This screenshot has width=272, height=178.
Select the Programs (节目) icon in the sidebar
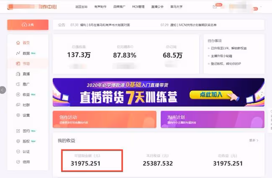tap(18, 64)
